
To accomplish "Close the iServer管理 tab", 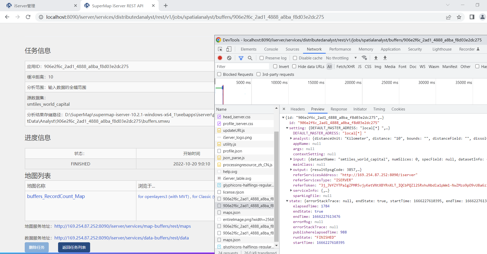I will tap(76, 5).
